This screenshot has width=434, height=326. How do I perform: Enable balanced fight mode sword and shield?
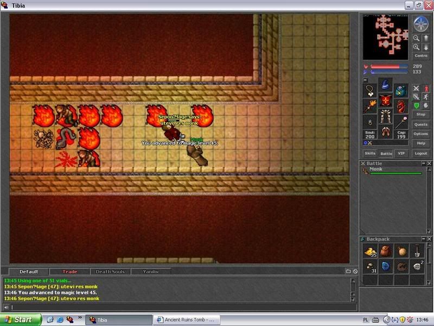pos(416,97)
